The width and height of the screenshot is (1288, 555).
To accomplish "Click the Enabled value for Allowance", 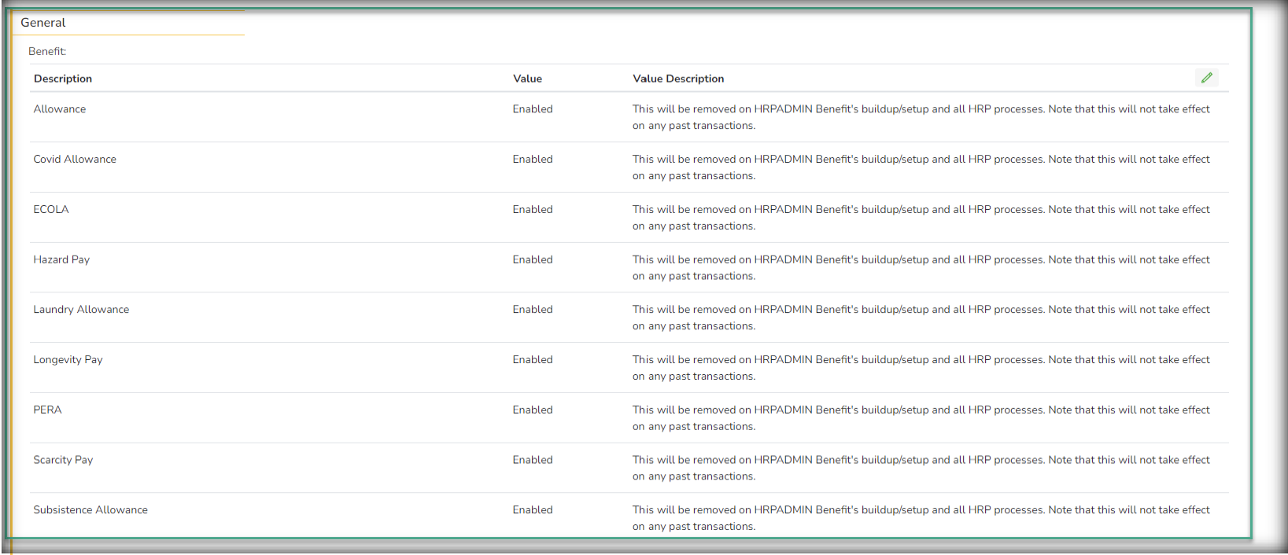I will click(533, 109).
